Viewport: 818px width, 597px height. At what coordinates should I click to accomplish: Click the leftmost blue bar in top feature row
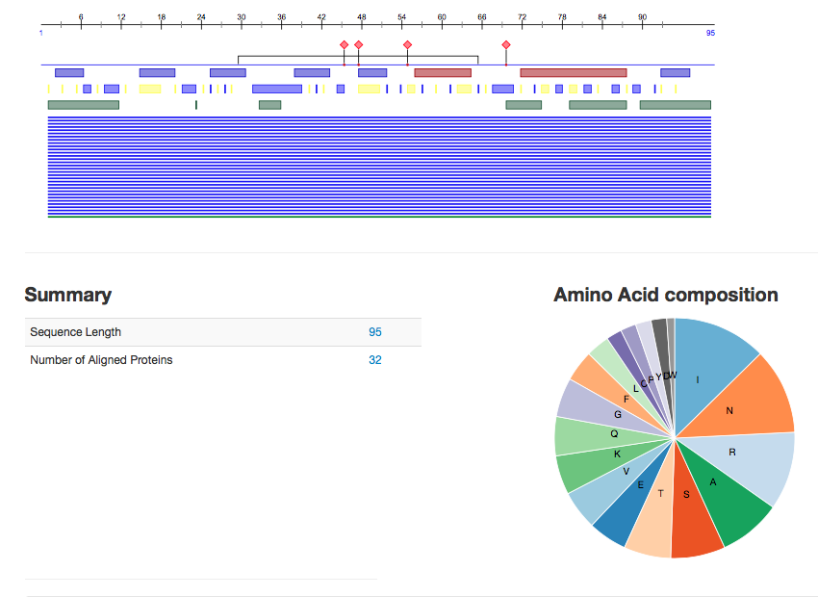(69, 73)
